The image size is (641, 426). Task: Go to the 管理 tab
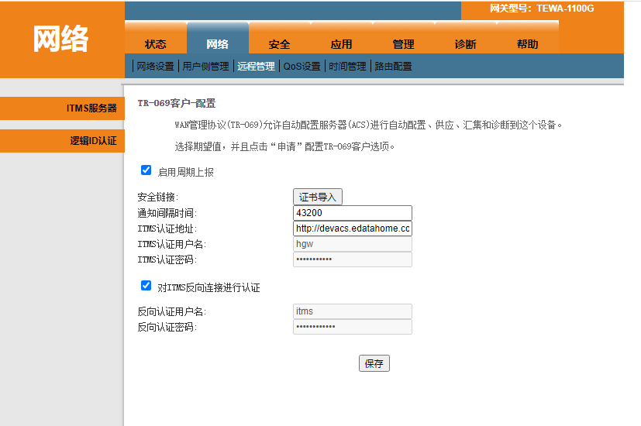tap(403, 44)
